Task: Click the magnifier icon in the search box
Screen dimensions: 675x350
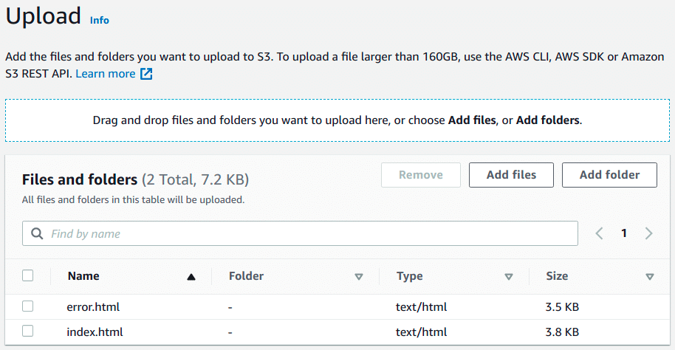Action: click(37, 234)
